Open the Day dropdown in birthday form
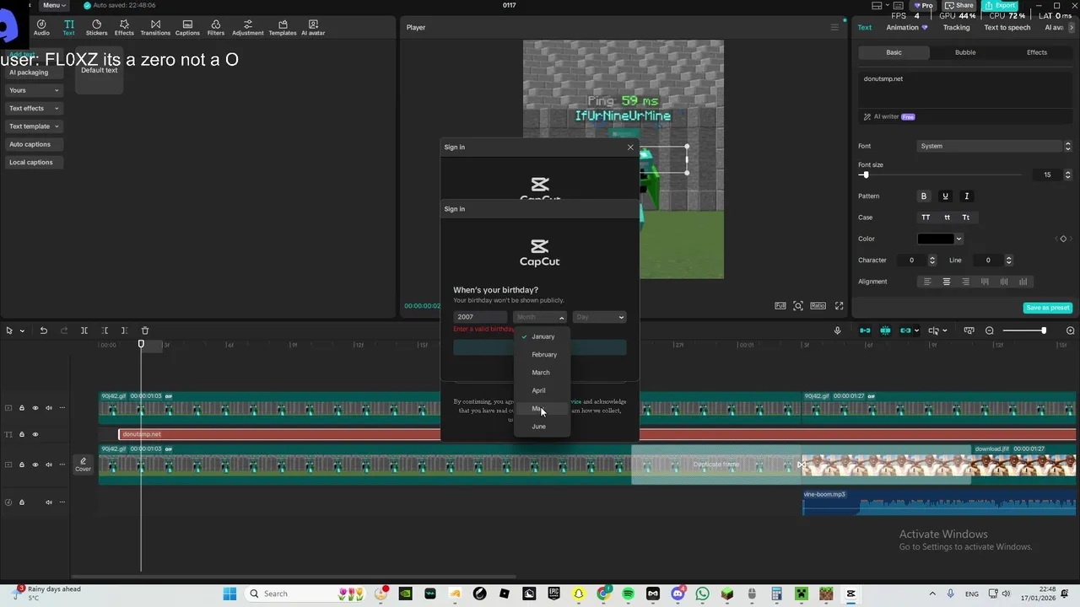This screenshot has width=1080, height=607. (x=599, y=317)
